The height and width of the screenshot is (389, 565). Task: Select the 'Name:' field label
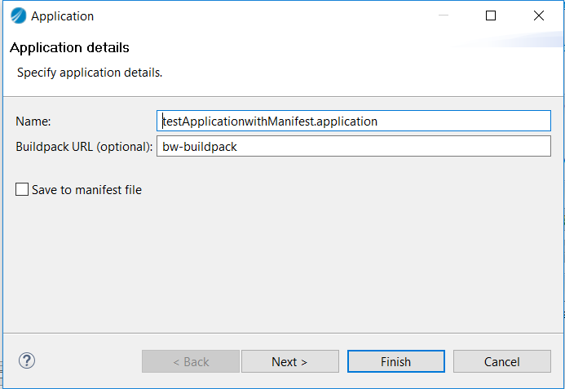pyautogui.click(x=33, y=122)
